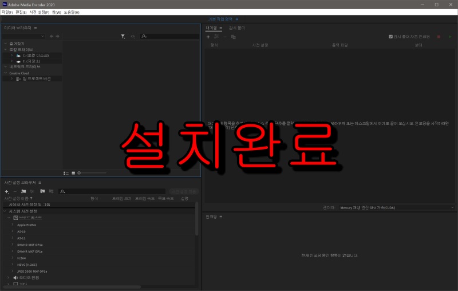Remove the selected item from the queue
Image resolution: width=458 pixels, height=291 pixels.
225,37
